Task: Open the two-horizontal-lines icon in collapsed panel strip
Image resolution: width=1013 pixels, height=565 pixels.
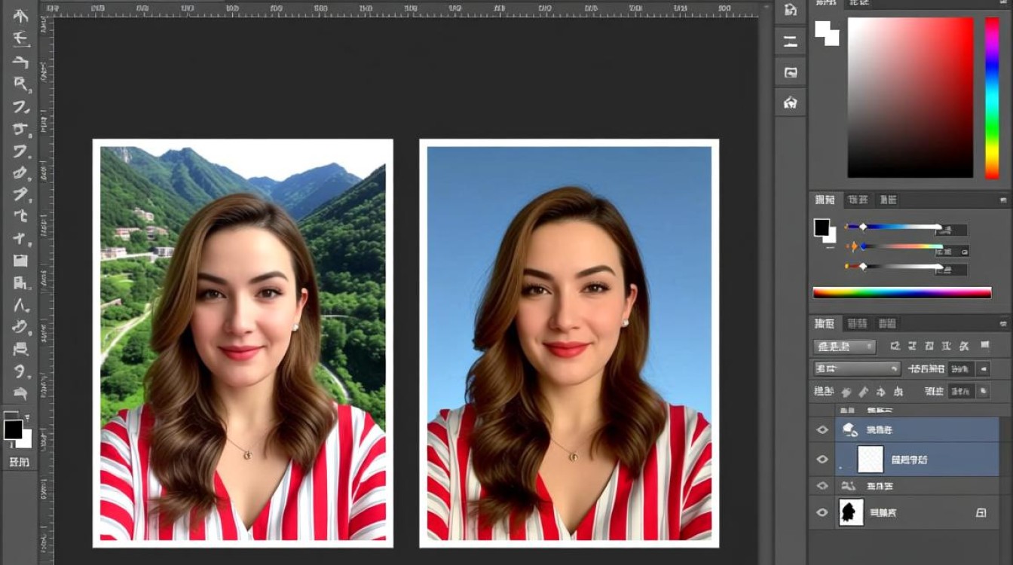Action: (790, 41)
